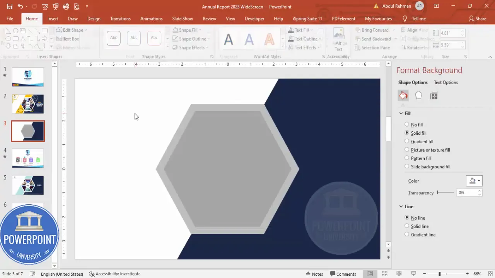The width and height of the screenshot is (495, 278).
Task: Open Selection Pane
Action: tap(372, 48)
